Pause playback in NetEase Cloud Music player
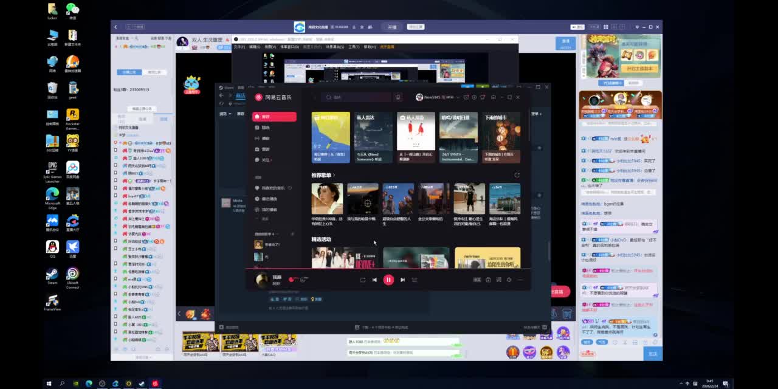Viewport: 778px width, 389px height. tap(388, 280)
